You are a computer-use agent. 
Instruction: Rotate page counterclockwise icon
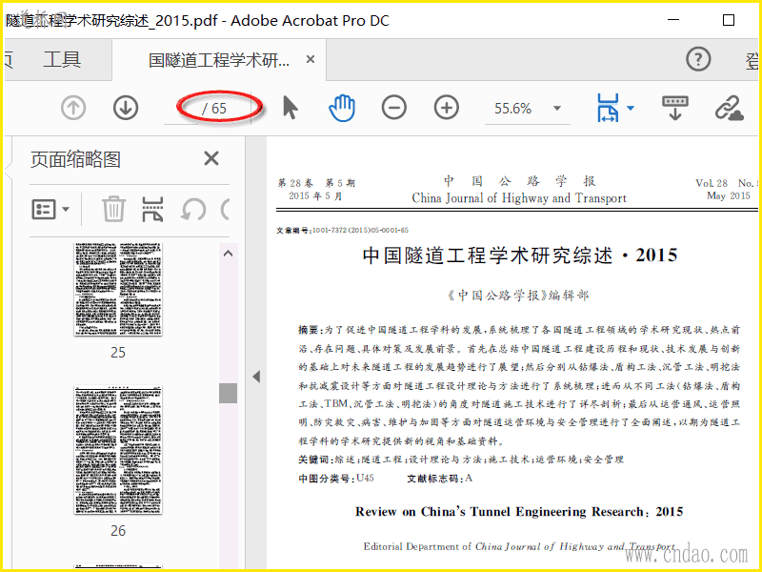193,210
